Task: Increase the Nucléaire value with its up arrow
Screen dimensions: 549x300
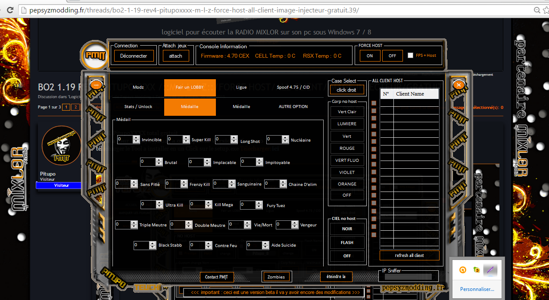Action: coord(285,137)
